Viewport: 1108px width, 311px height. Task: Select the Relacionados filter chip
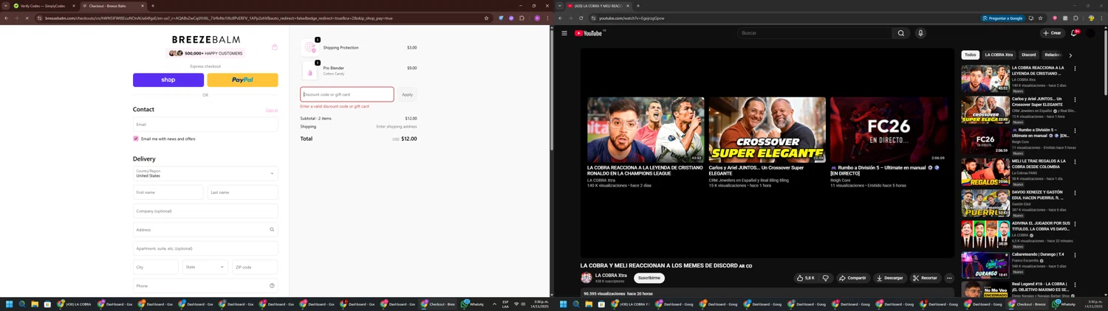coord(1053,55)
